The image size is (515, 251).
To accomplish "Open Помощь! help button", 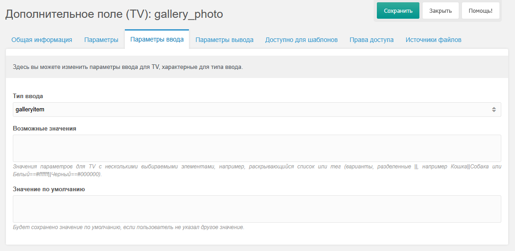I will [481, 10].
